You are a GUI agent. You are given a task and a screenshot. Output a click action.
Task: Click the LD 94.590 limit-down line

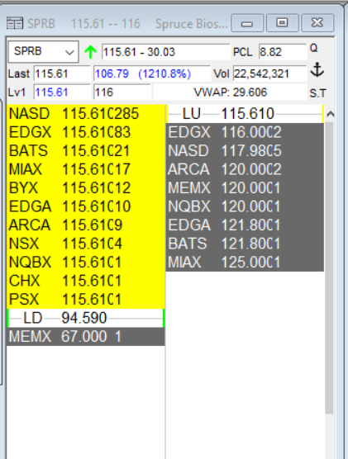86,318
